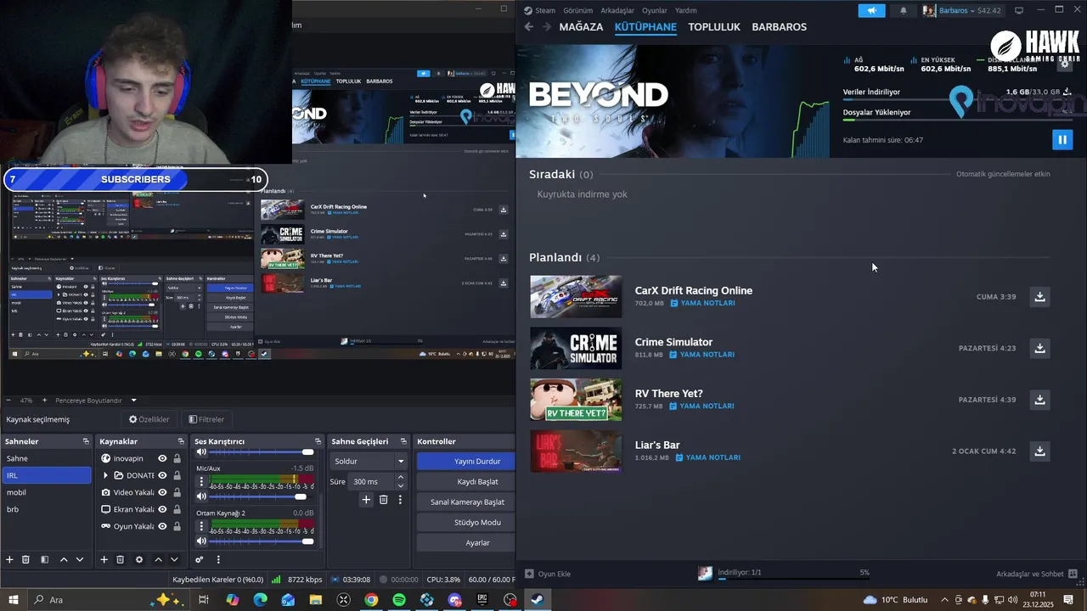This screenshot has height=611, width=1087.
Task: Remove selected scene with Sahneler trash icon
Action: [25, 559]
